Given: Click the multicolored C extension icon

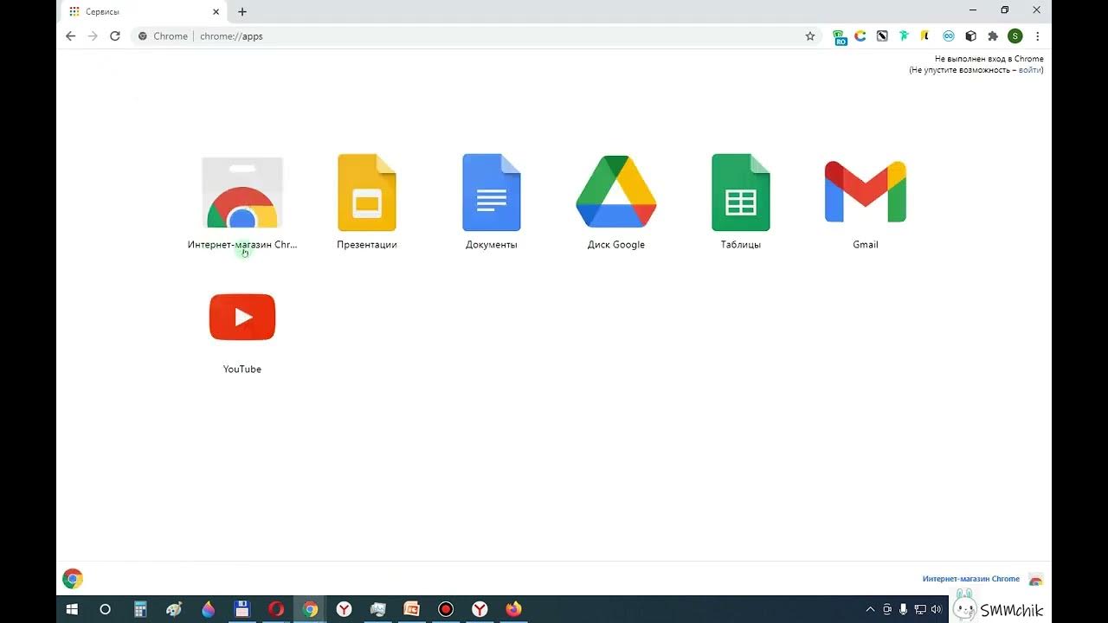Looking at the screenshot, I should (860, 36).
